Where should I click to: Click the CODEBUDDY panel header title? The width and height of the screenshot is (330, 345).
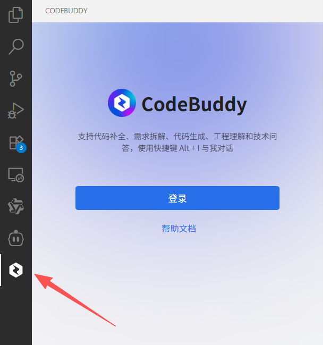tap(66, 11)
